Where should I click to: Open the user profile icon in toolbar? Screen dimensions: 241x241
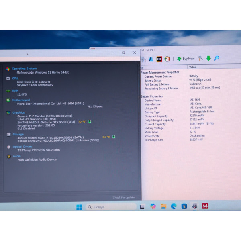pyautogui.click(x=151, y=59)
